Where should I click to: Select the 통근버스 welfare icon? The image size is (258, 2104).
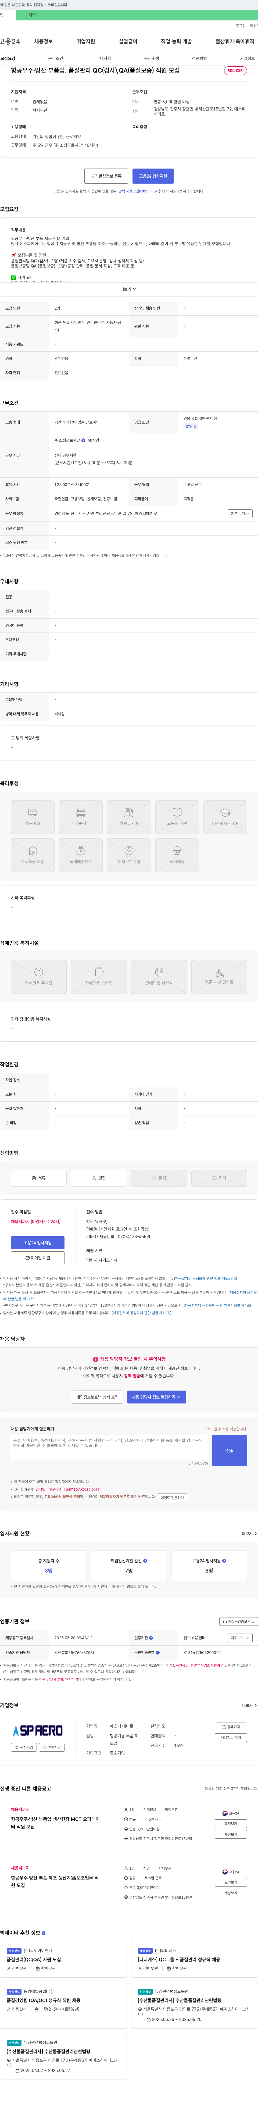[x=33, y=817]
